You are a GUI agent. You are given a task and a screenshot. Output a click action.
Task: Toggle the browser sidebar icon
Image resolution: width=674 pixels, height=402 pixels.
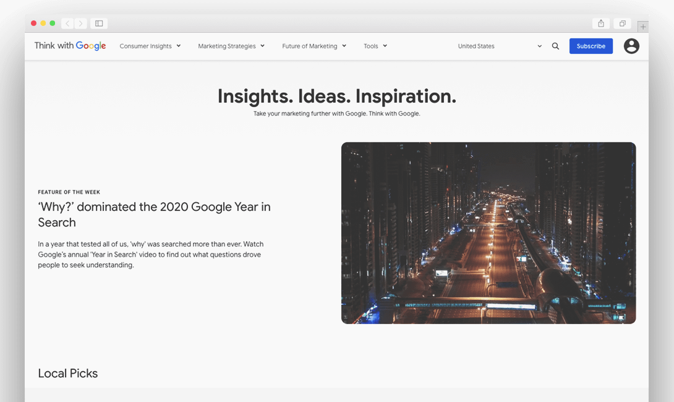click(x=99, y=24)
